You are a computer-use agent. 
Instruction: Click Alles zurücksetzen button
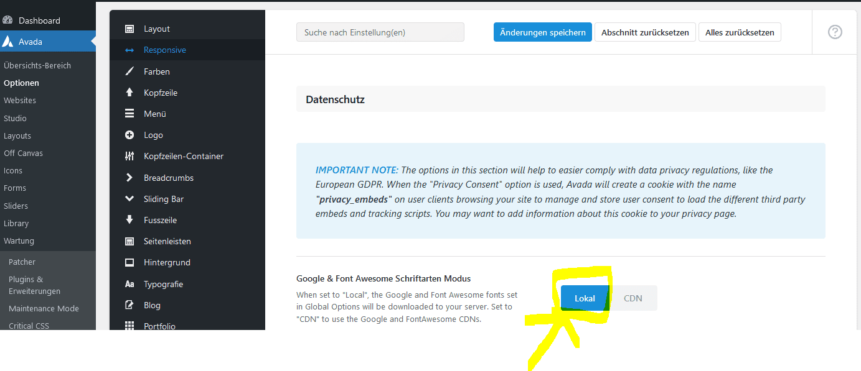[740, 32]
